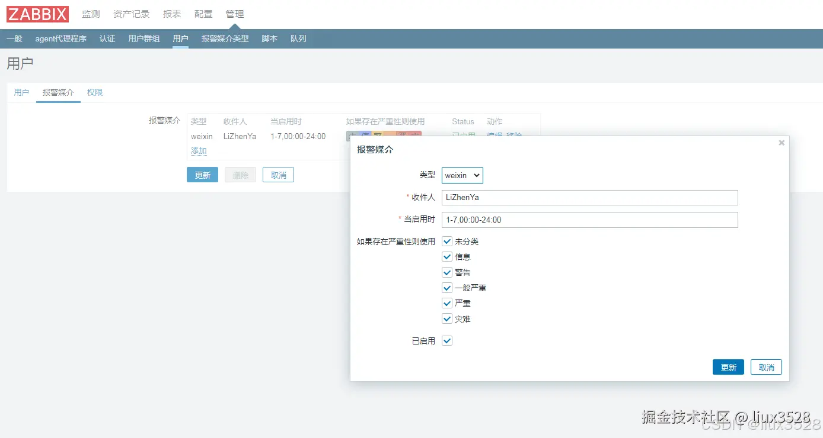Viewport: 823px width, 438px height.
Task: Toggle the 已启用 checkbox
Action: (447, 341)
